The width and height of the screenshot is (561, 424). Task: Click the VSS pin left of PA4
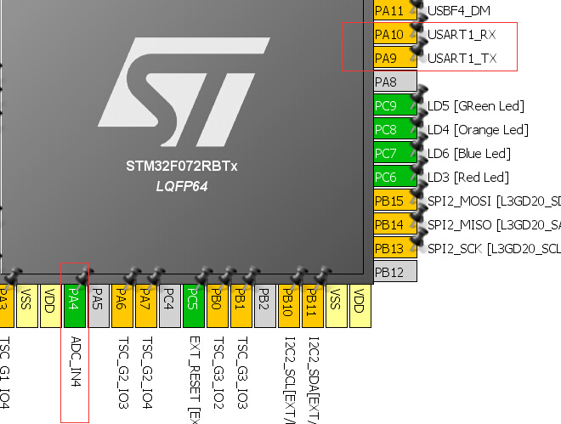click(x=27, y=306)
